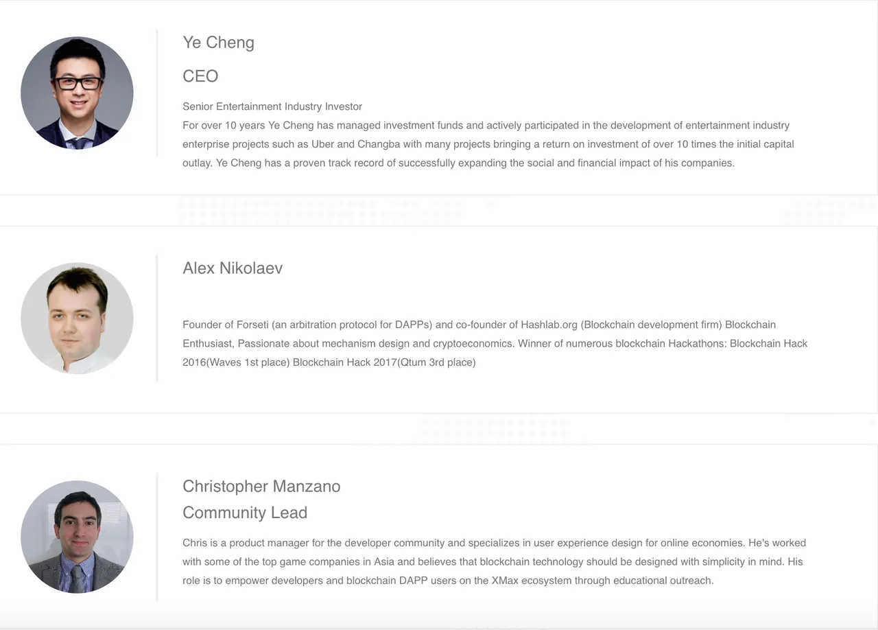The width and height of the screenshot is (878, 630).
Task: Click 'Senior Entertainment Industry Investor' line
Action: click(272, 106)
